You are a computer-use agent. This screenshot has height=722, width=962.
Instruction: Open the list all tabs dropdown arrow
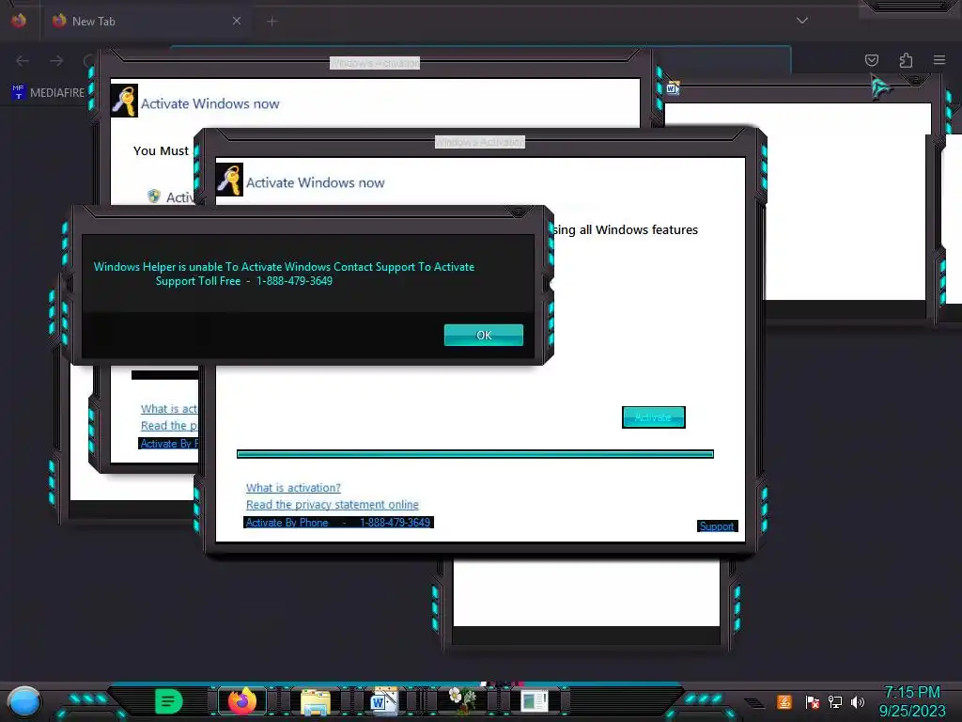click(x=802, y=21)
